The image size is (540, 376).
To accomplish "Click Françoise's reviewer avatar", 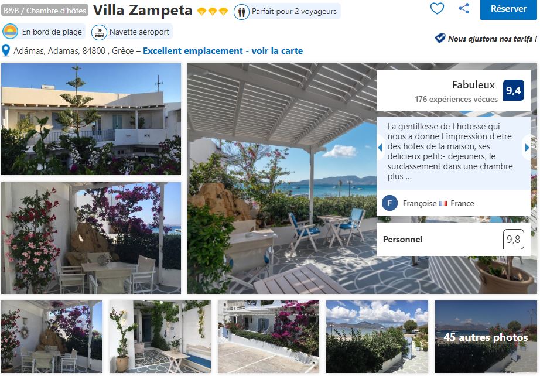I will (x=389, y=203).
